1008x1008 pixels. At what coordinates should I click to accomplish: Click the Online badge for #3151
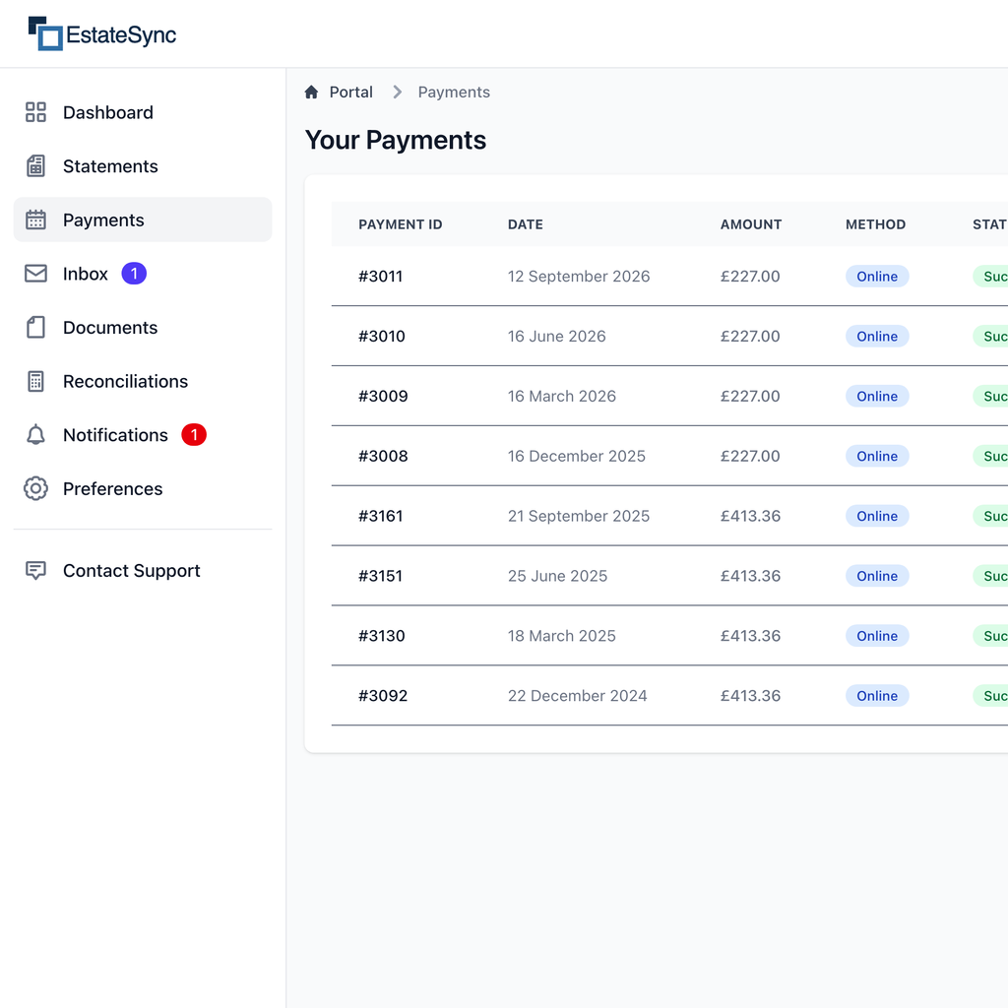click(x=877, y=575)
